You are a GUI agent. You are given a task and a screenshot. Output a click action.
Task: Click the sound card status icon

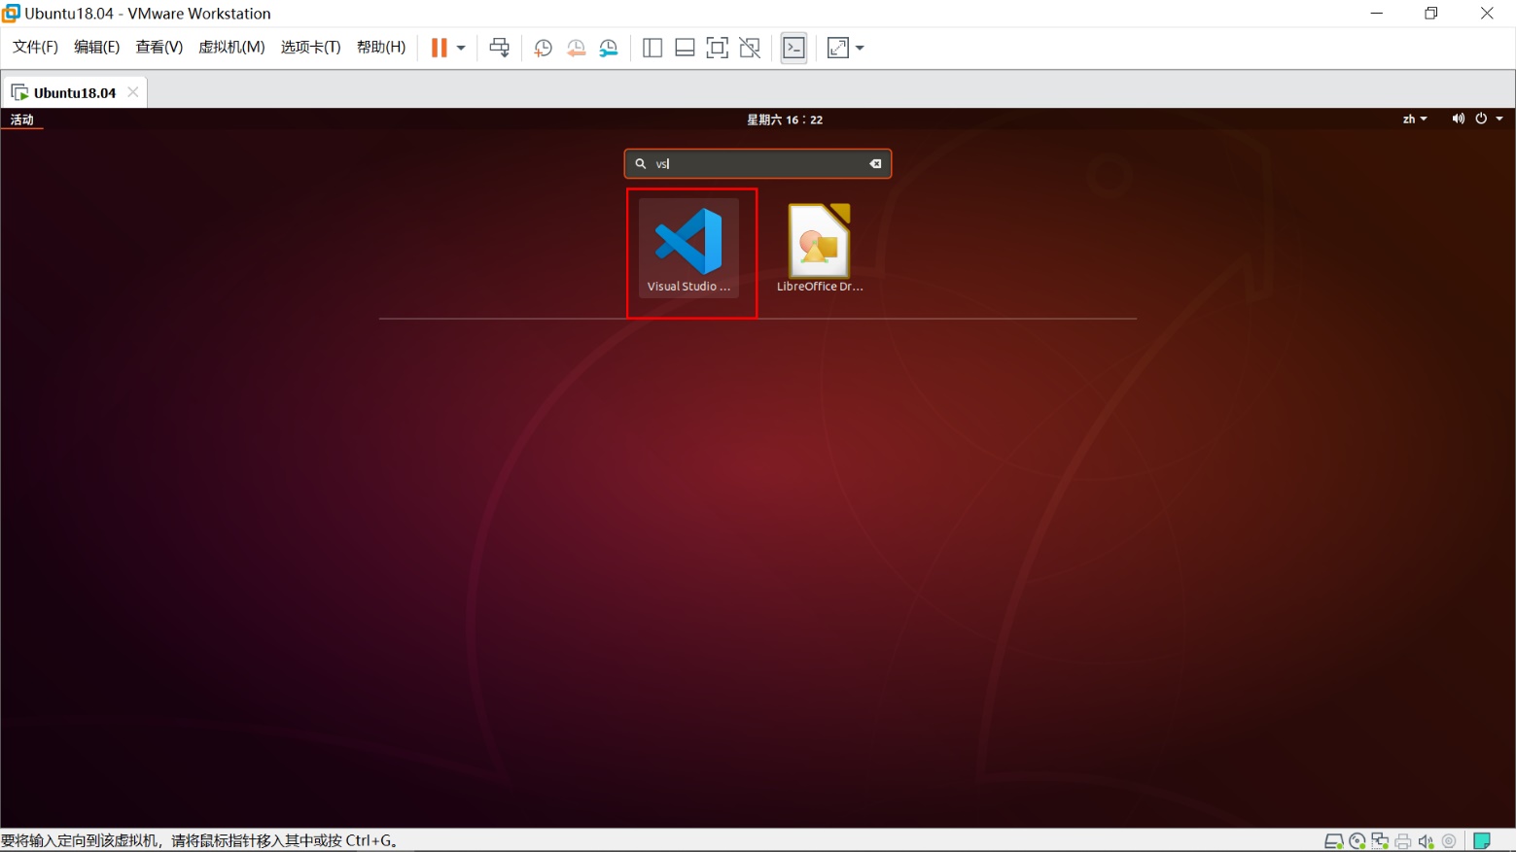(1426, 841)
